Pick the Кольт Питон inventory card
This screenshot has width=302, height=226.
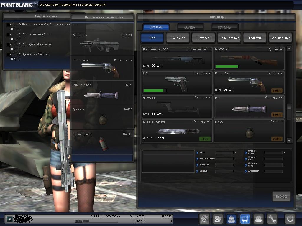point(249,83)
